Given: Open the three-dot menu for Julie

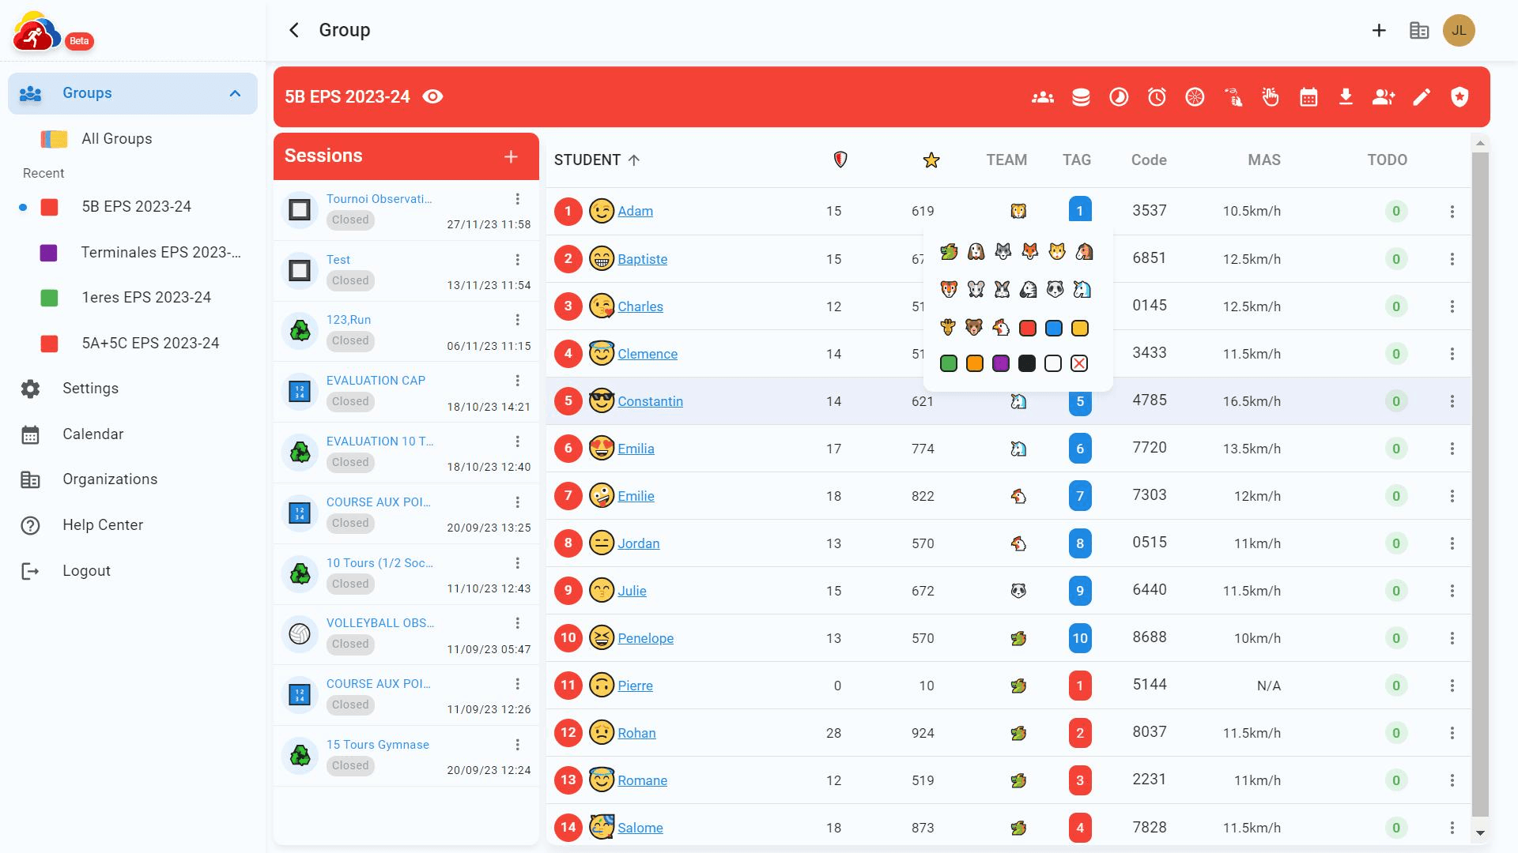Looking at the screenshot, I should click(1452, 591).
